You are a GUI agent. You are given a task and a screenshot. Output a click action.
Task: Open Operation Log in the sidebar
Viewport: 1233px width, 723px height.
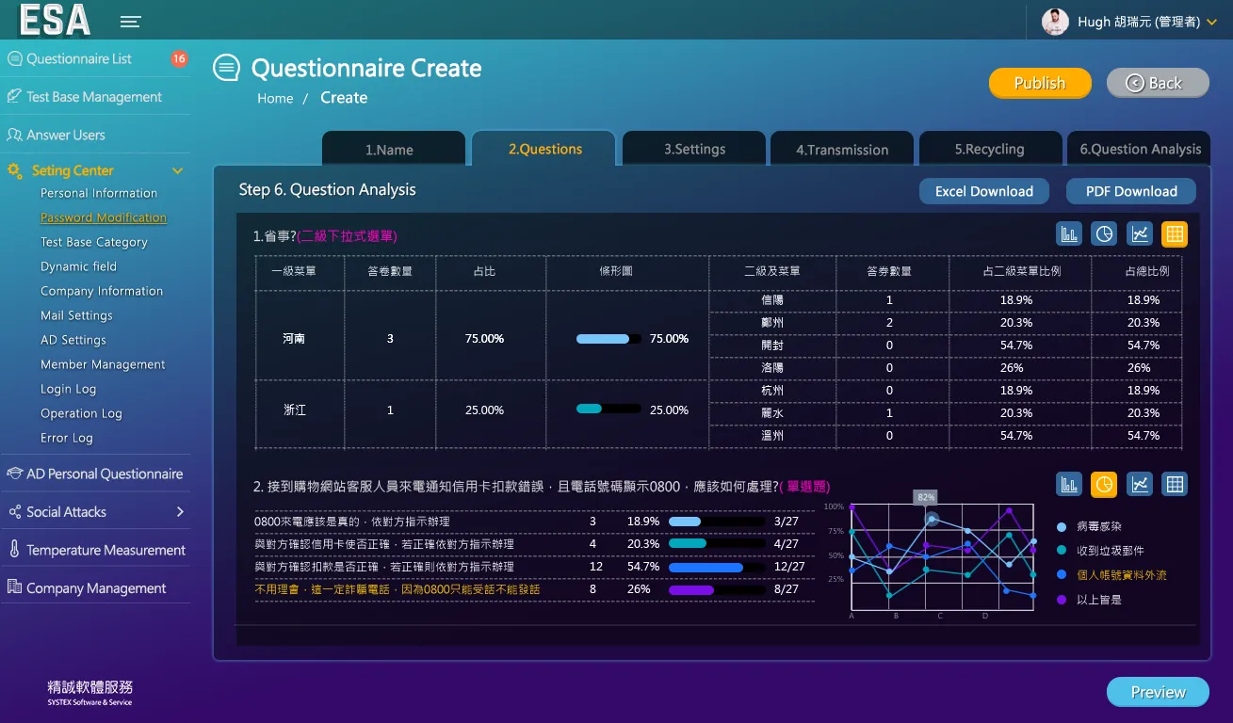(x=81, y=413)
